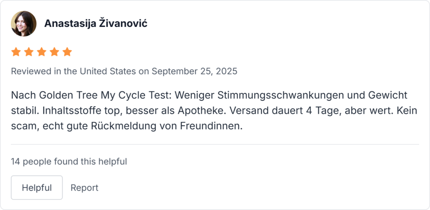Click the date September 25, 2025

pos(194,71)
